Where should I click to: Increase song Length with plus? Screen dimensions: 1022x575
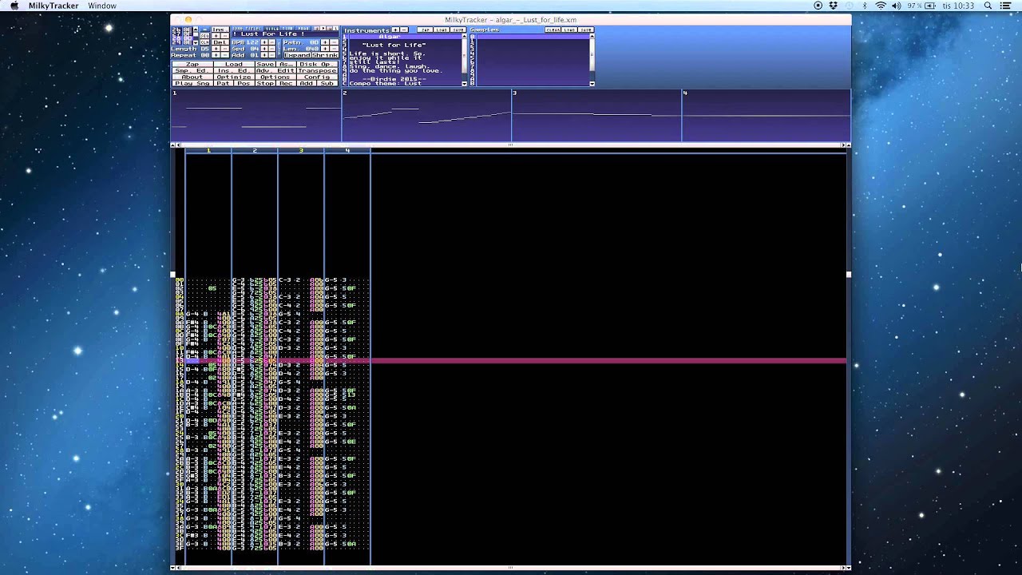[x=215, y=49]
